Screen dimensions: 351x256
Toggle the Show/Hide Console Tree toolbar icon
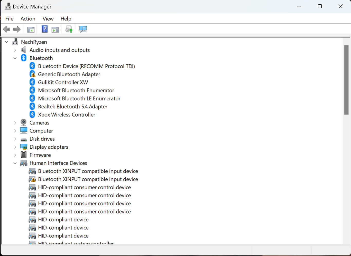point(31,29)
